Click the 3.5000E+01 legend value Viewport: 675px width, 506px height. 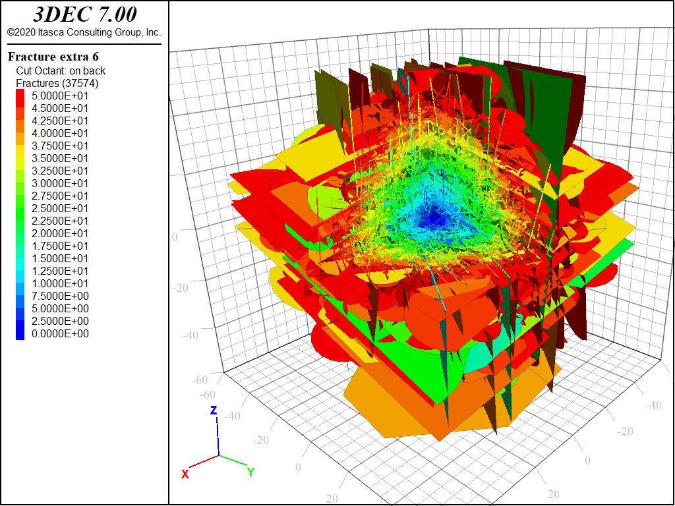click(x=60, y=158)
